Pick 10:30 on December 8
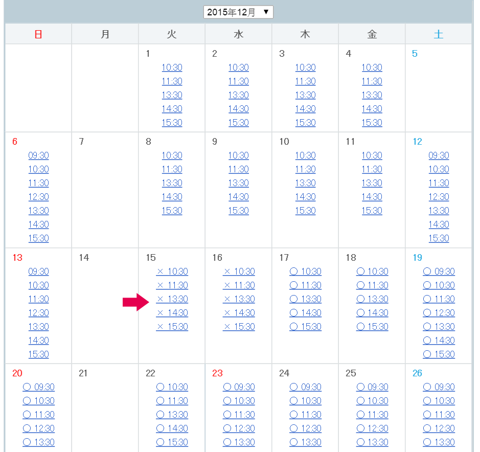The image size is (480, 452). tap(172, 155)
